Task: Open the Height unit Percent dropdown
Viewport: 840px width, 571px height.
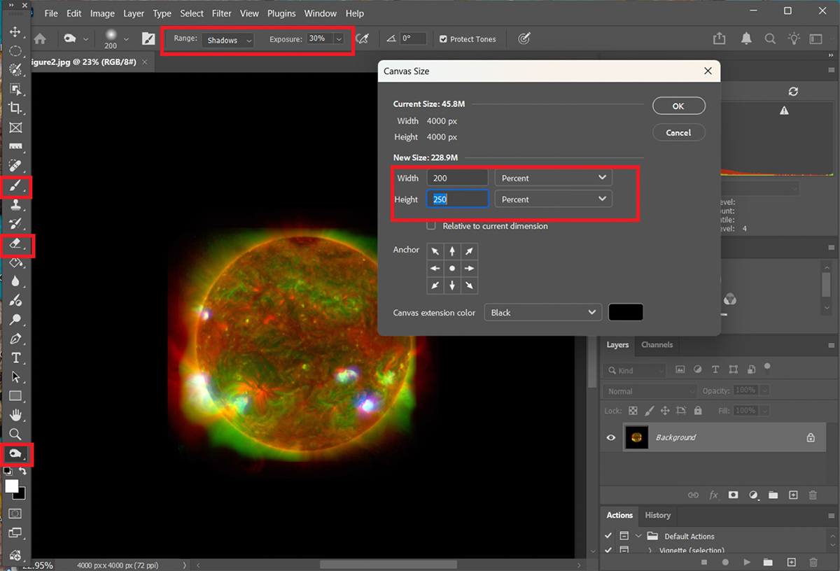Action: click(x=553, y=199)
